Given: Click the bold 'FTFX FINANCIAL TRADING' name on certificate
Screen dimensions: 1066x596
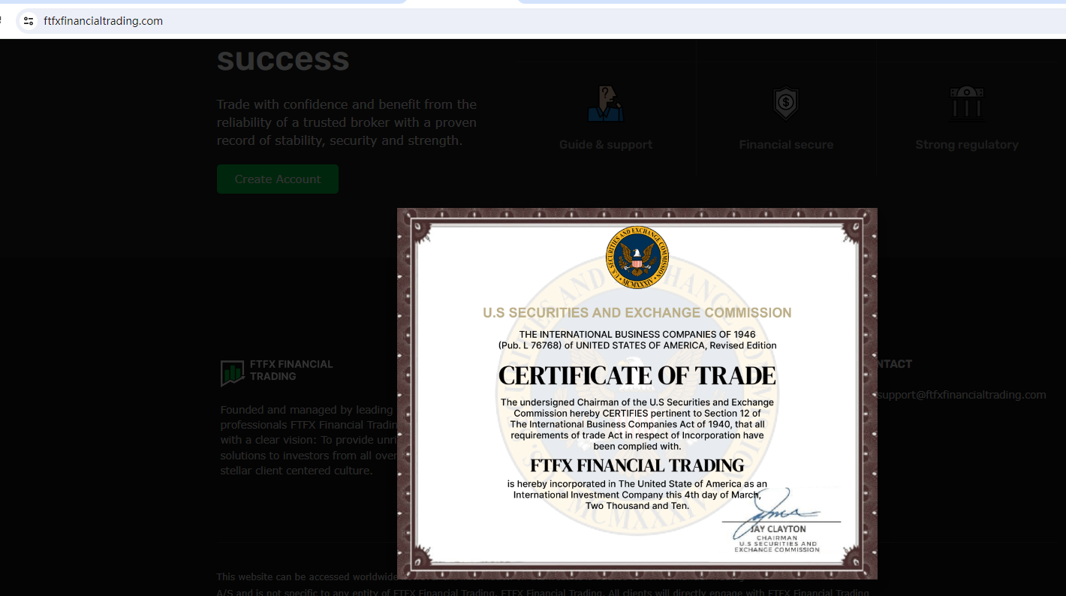Looking at the screenshot, I should click(637, 465).
